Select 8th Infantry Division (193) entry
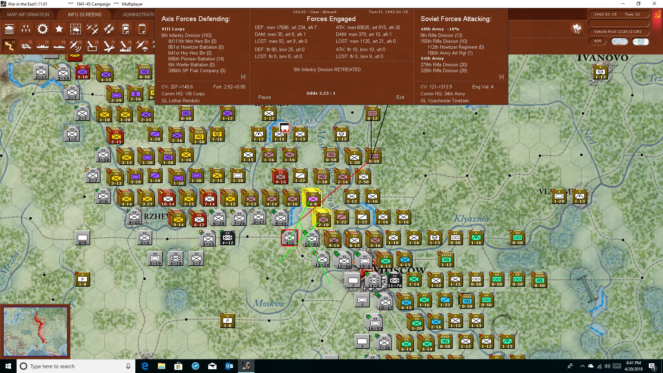 [x=186, y=36]
